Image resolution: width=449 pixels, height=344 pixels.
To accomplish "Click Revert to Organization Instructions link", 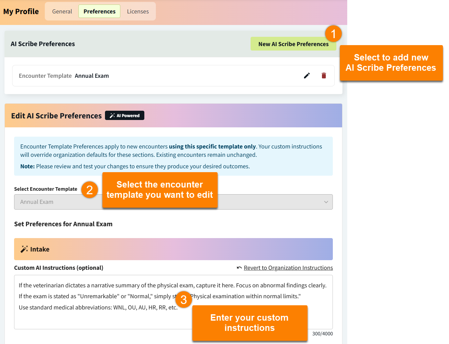I will click(288, 268).
